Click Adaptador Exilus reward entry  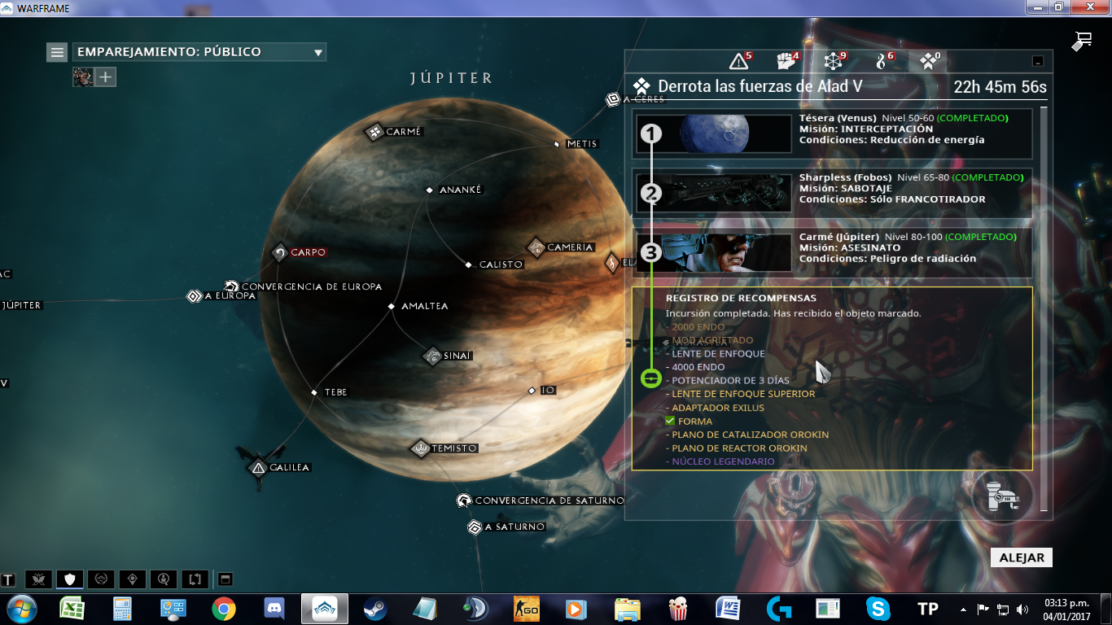[718, 408]
